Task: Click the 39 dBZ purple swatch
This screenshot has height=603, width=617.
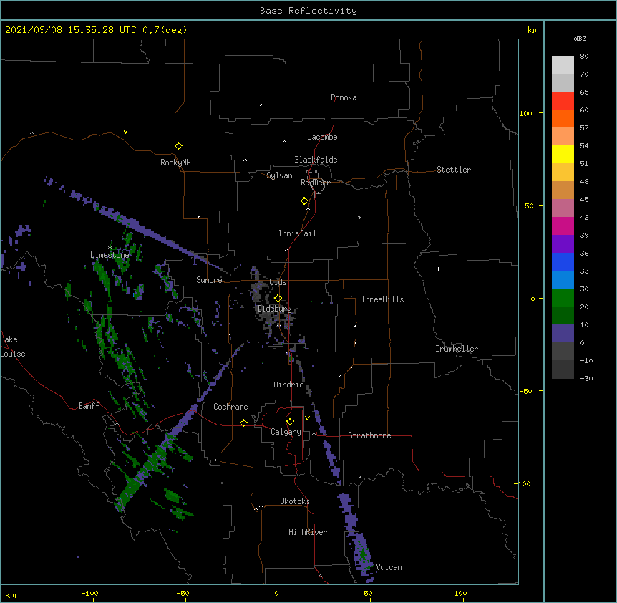Action: pyautogui.click(x=563, y=244)
